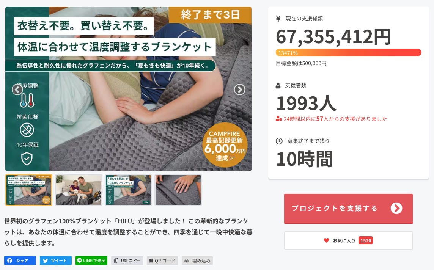Image resolution: width=434 pixels, height=270 pixels.
Task: Go to previous slide with left arrow
Action: pos(17,89)
